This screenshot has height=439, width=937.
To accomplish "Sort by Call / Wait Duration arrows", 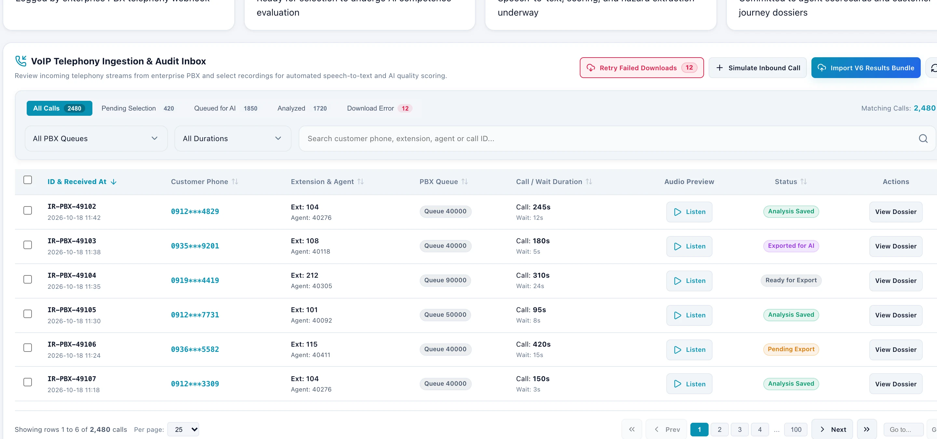I will (x=589, y=182).
